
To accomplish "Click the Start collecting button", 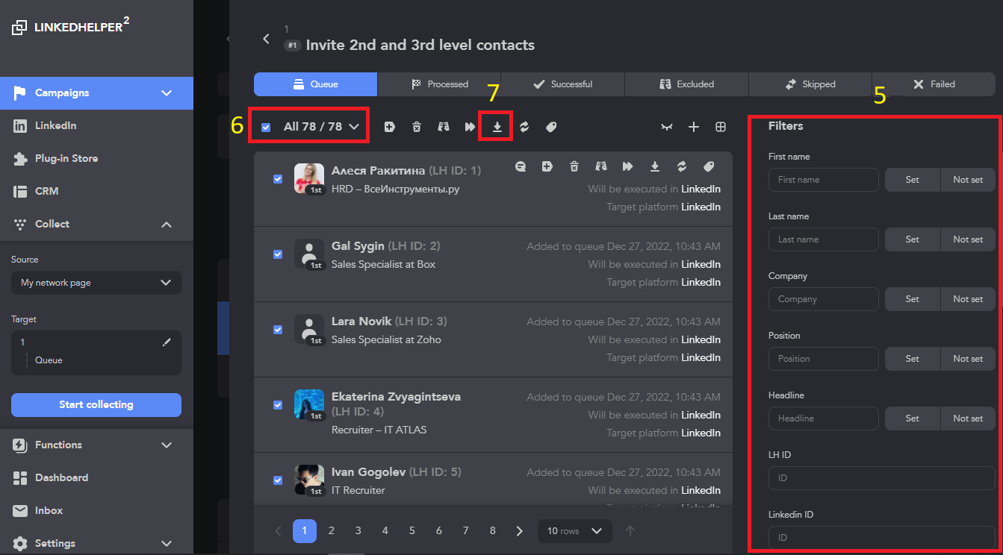I will [96, 405].
